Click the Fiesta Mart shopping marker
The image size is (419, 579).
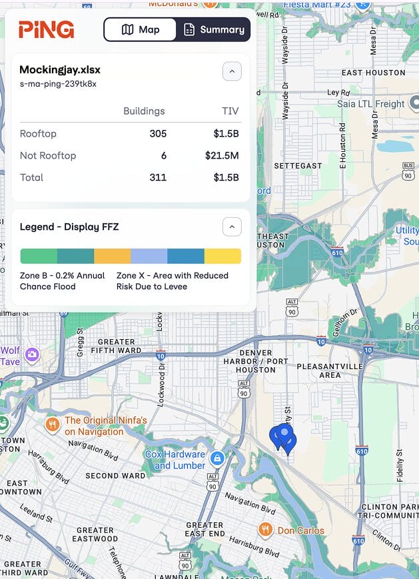coord(363,3)
